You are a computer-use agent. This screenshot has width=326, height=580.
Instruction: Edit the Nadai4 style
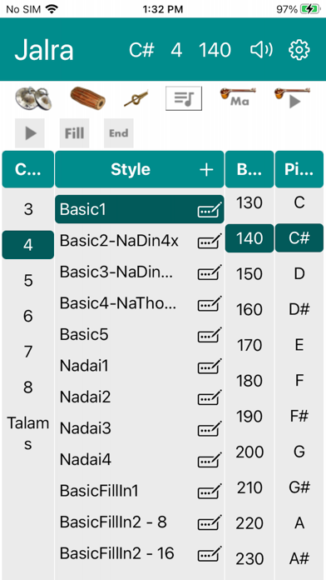pos(210,460)
